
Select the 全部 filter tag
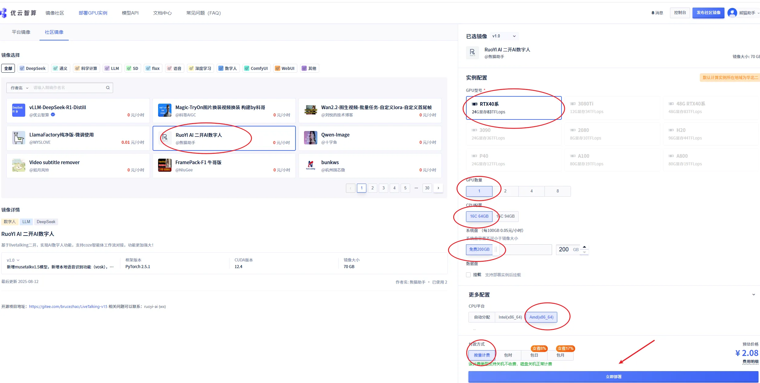point(8,68)
